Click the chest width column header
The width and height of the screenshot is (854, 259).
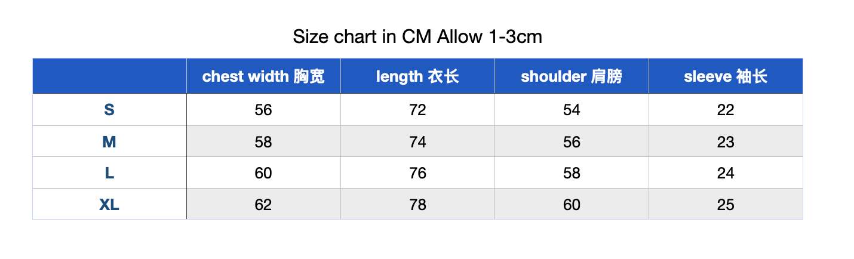pos(263,76)
